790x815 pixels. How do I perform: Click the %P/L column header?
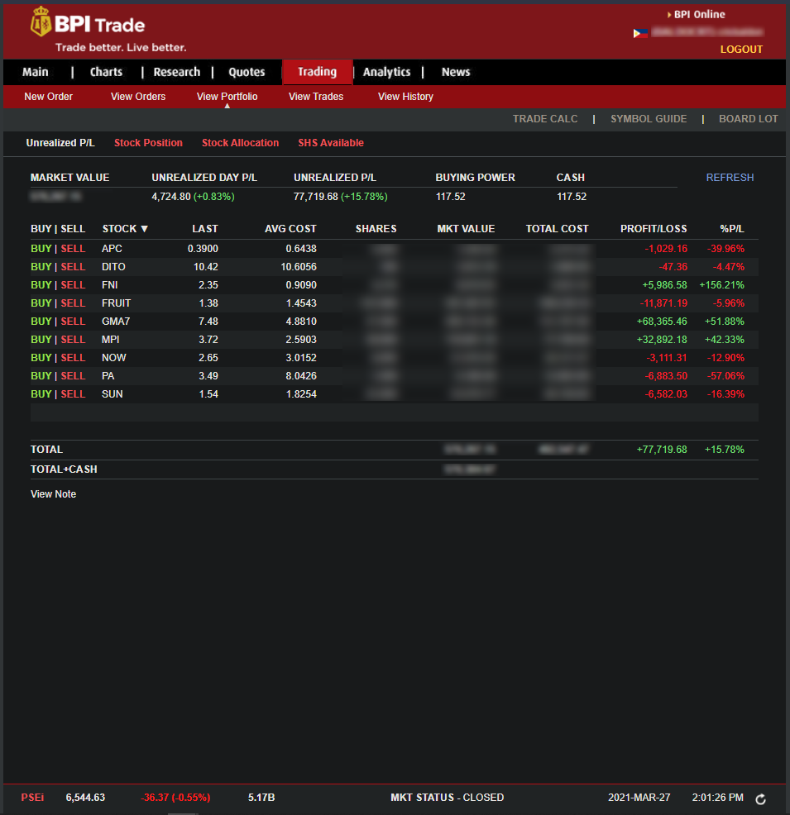732,229
